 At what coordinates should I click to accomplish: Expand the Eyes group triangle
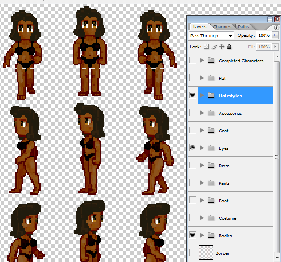click(x=202, y=148)
